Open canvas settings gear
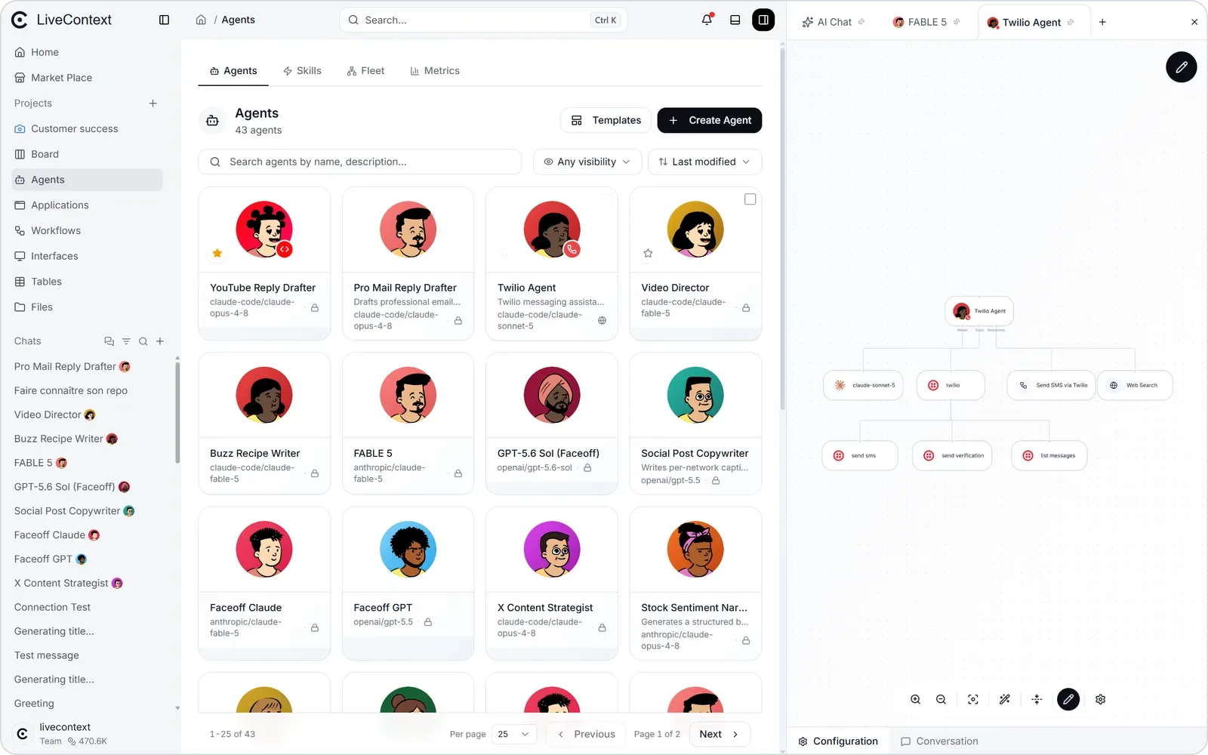 tap(1100, 700)
